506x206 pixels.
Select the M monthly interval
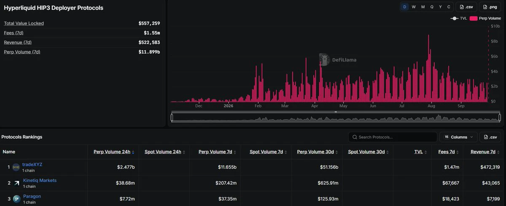point(423,7)
